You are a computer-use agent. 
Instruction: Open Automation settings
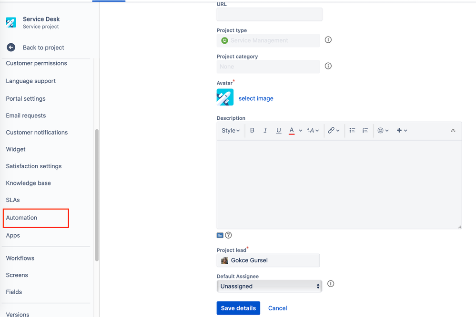click(x=21, y=218)
